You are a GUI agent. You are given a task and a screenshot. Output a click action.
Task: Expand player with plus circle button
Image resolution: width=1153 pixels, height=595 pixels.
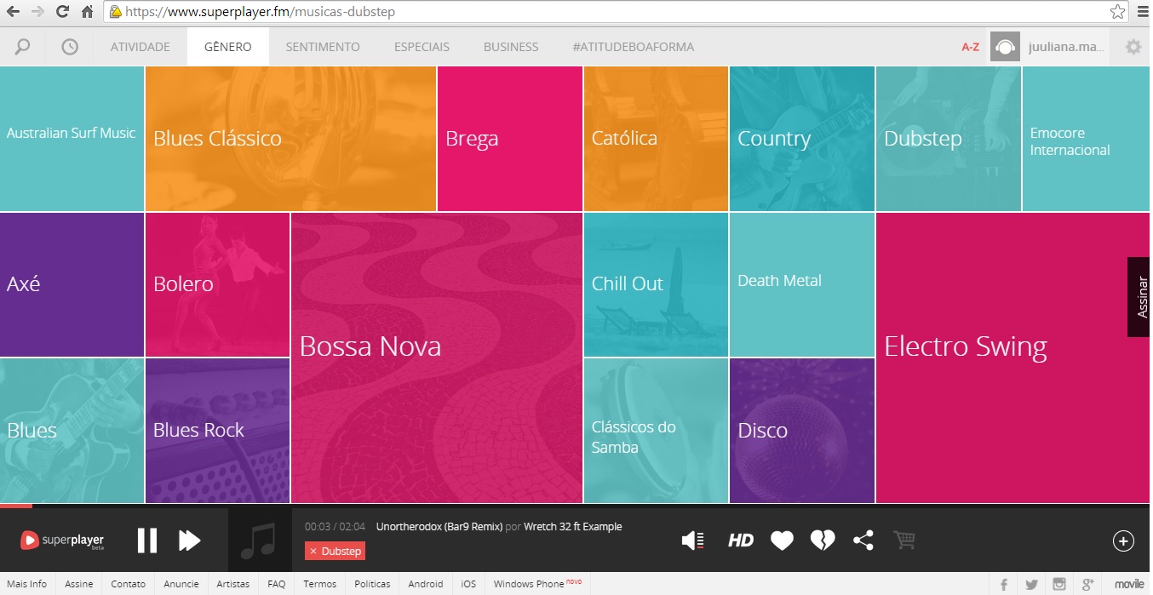point(1122,541)
